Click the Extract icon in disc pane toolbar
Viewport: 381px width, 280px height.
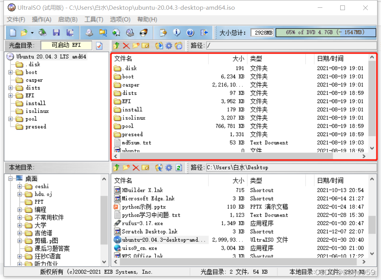tap(159, 45)
